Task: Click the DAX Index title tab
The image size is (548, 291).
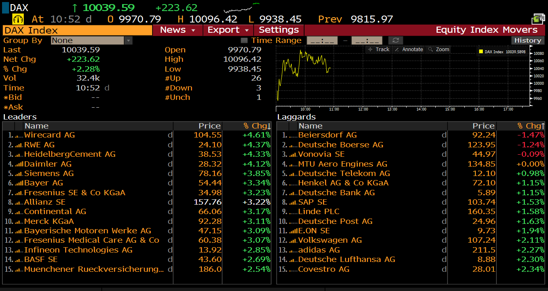Action: [x=77, y=30]
